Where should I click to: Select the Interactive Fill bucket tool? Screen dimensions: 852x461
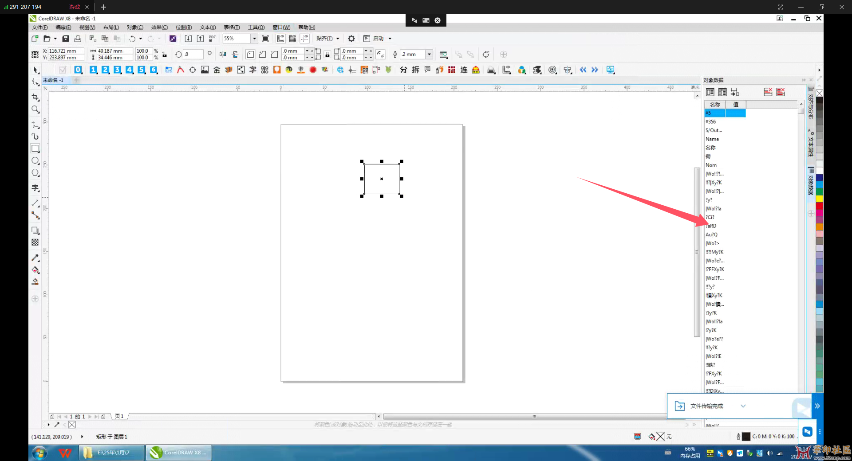pos(35,270)
